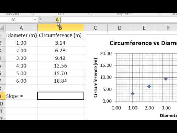Screen dimensions: 177x133
Task: Select the Circumference (m) header cell
Action: click(x=60, y=35)
